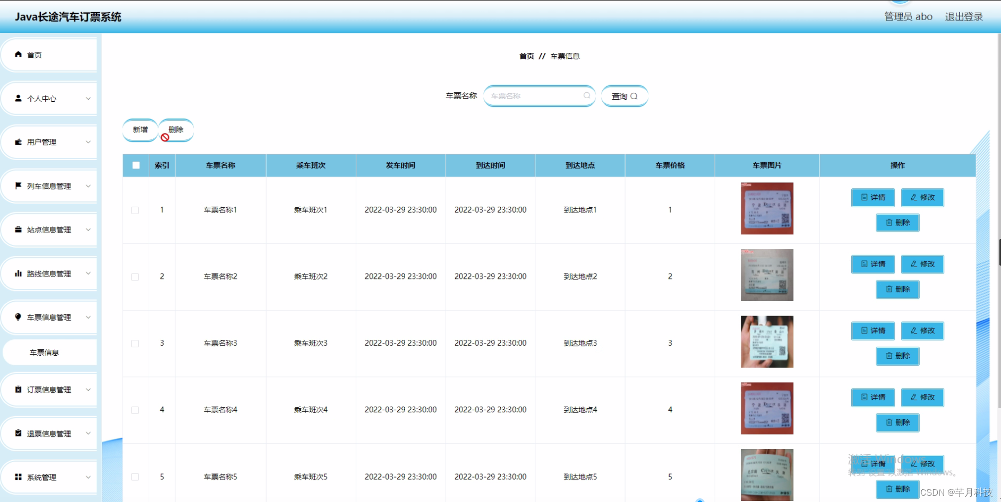The width and height of the screenshot is (1001, 502).
Task: Toggle the select-all checkbox in the table header
Action: (135, 165)
